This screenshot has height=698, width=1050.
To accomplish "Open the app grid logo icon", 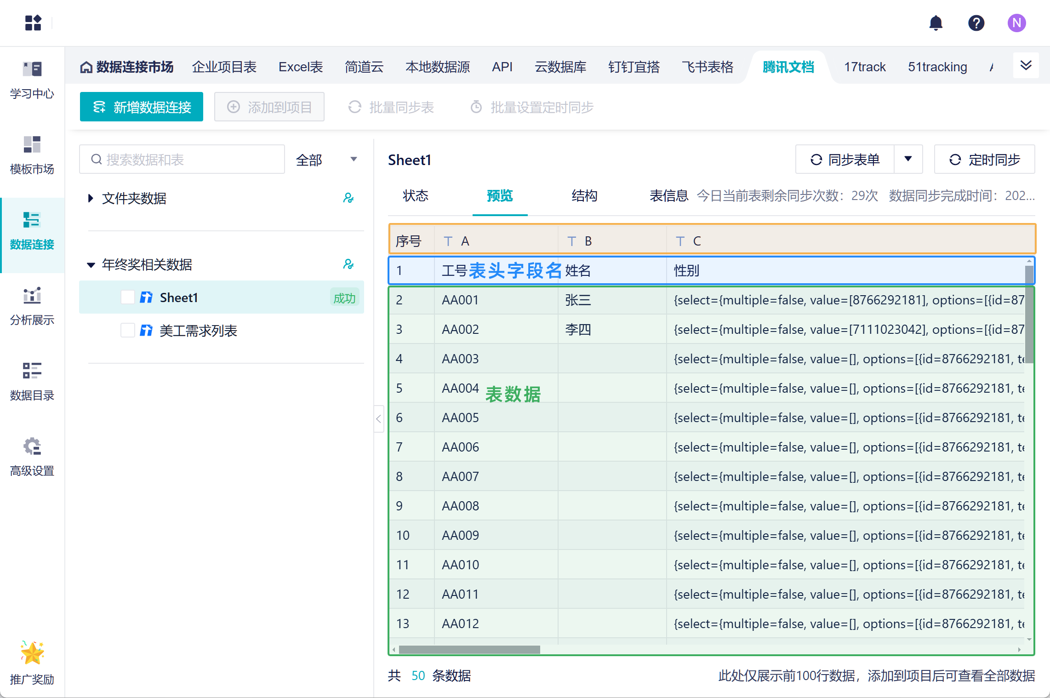I will click(x=33, y=23).
